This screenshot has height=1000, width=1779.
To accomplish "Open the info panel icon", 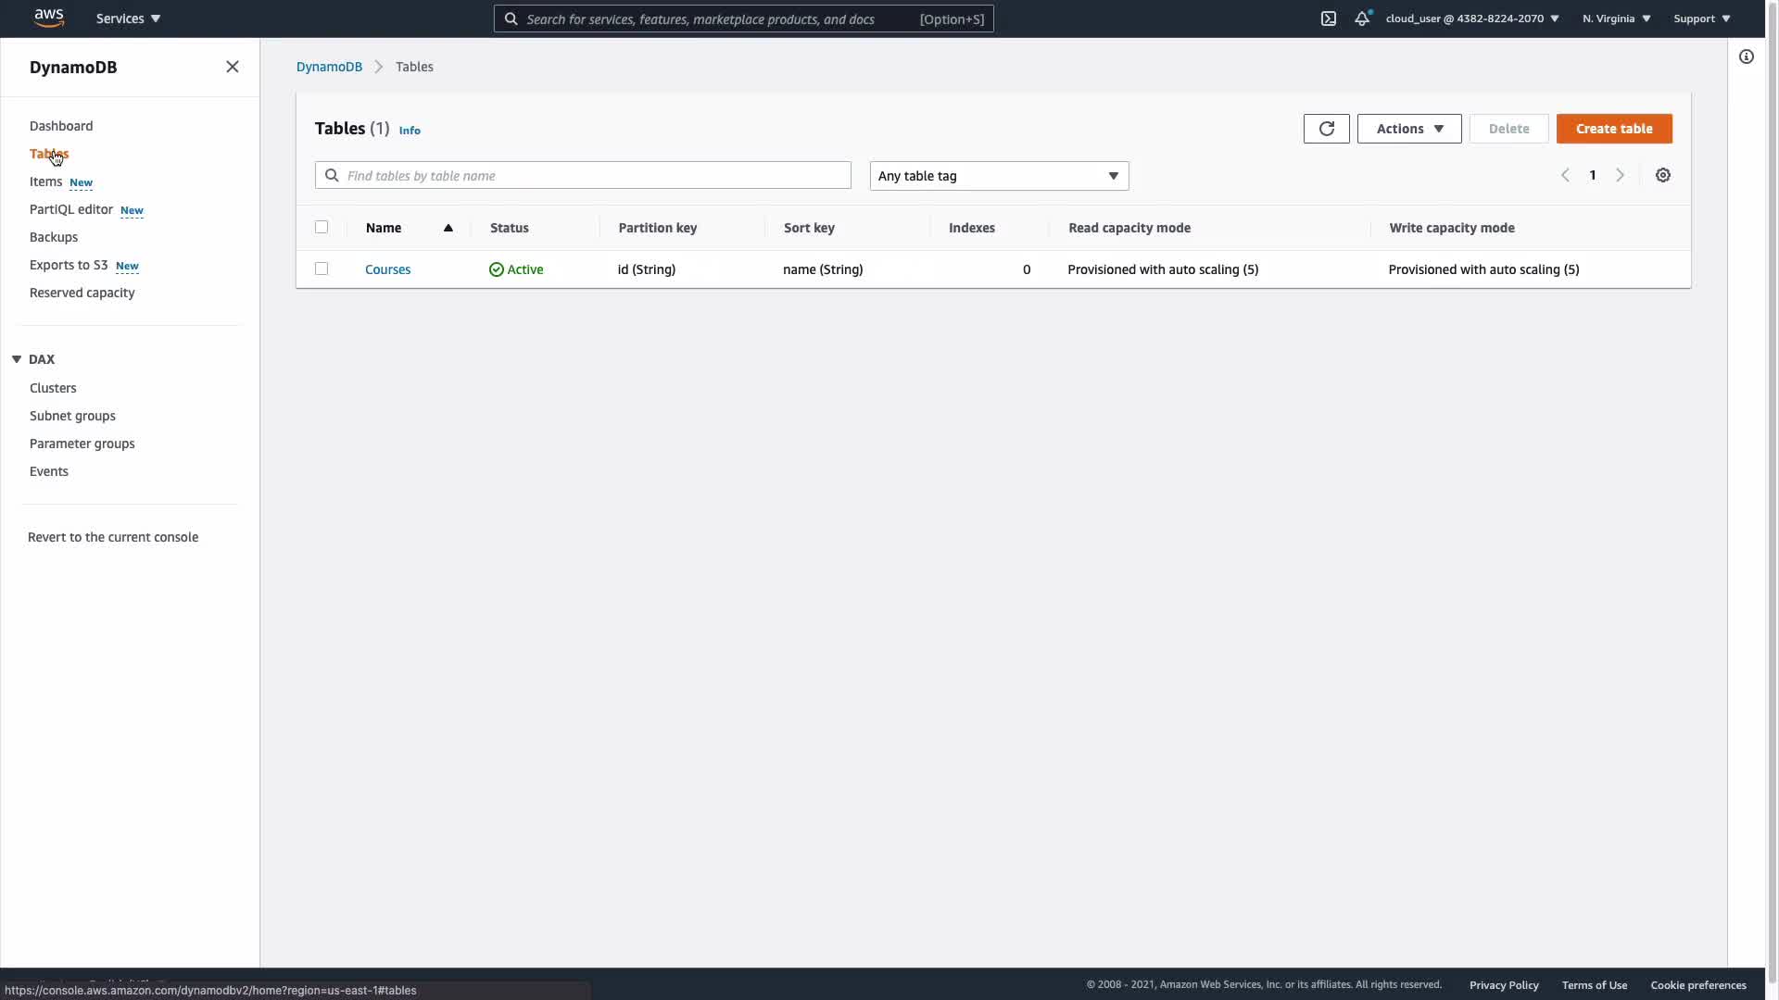I will point(1746,56).
